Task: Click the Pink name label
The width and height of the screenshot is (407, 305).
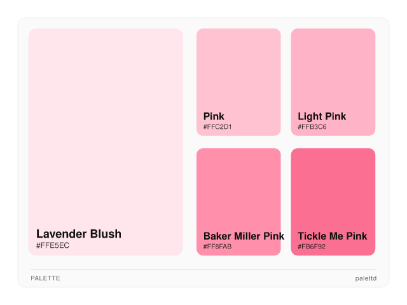Action: tap(214, 116)
